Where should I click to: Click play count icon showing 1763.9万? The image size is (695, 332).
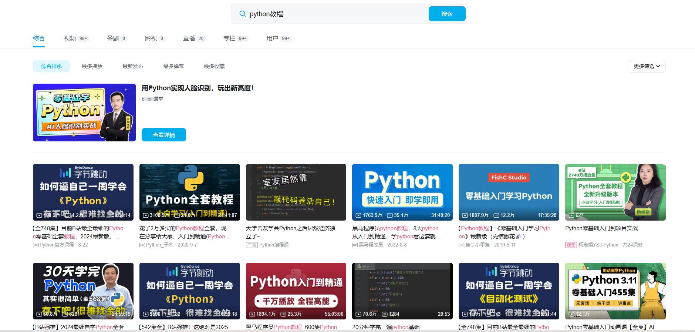point(358,215)
